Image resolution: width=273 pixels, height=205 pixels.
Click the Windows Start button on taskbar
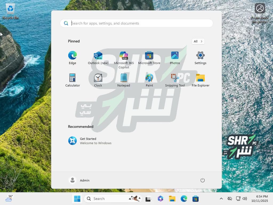pos(77,199)
